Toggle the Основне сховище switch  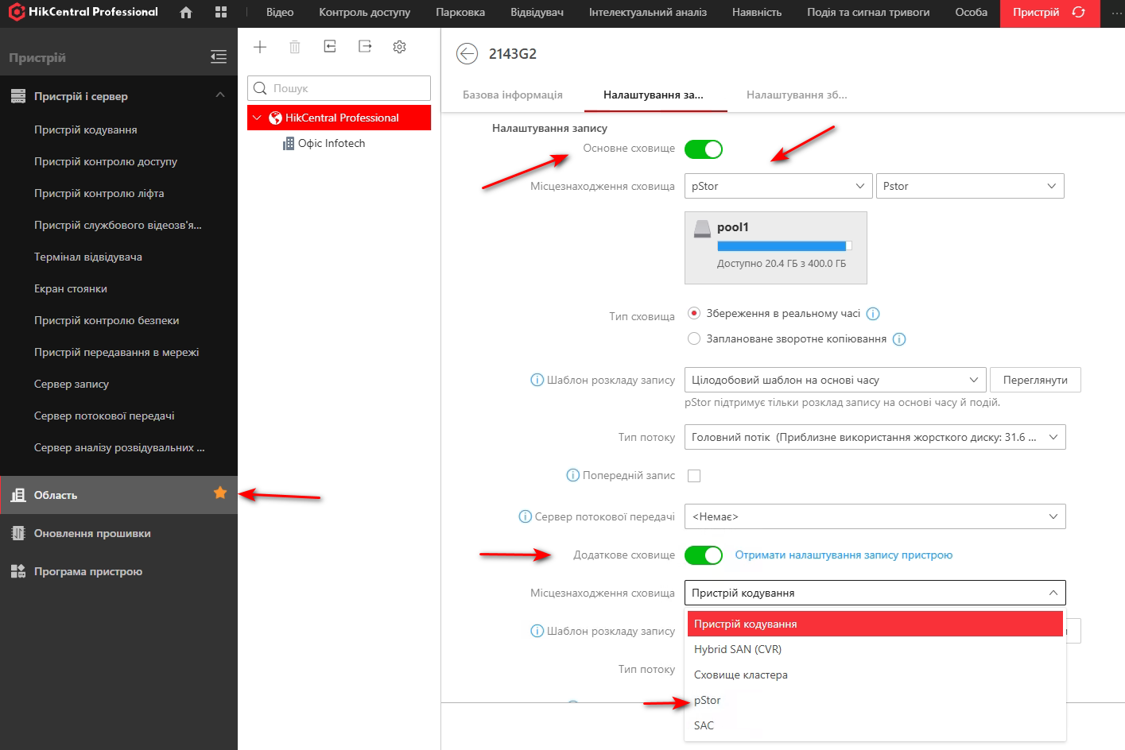(704, 149)
